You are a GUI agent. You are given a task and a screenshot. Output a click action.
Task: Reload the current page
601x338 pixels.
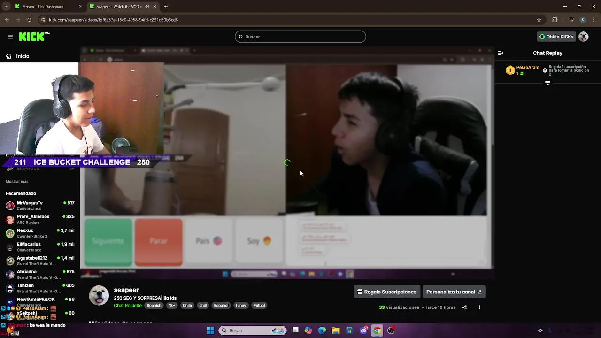(29, 20)
